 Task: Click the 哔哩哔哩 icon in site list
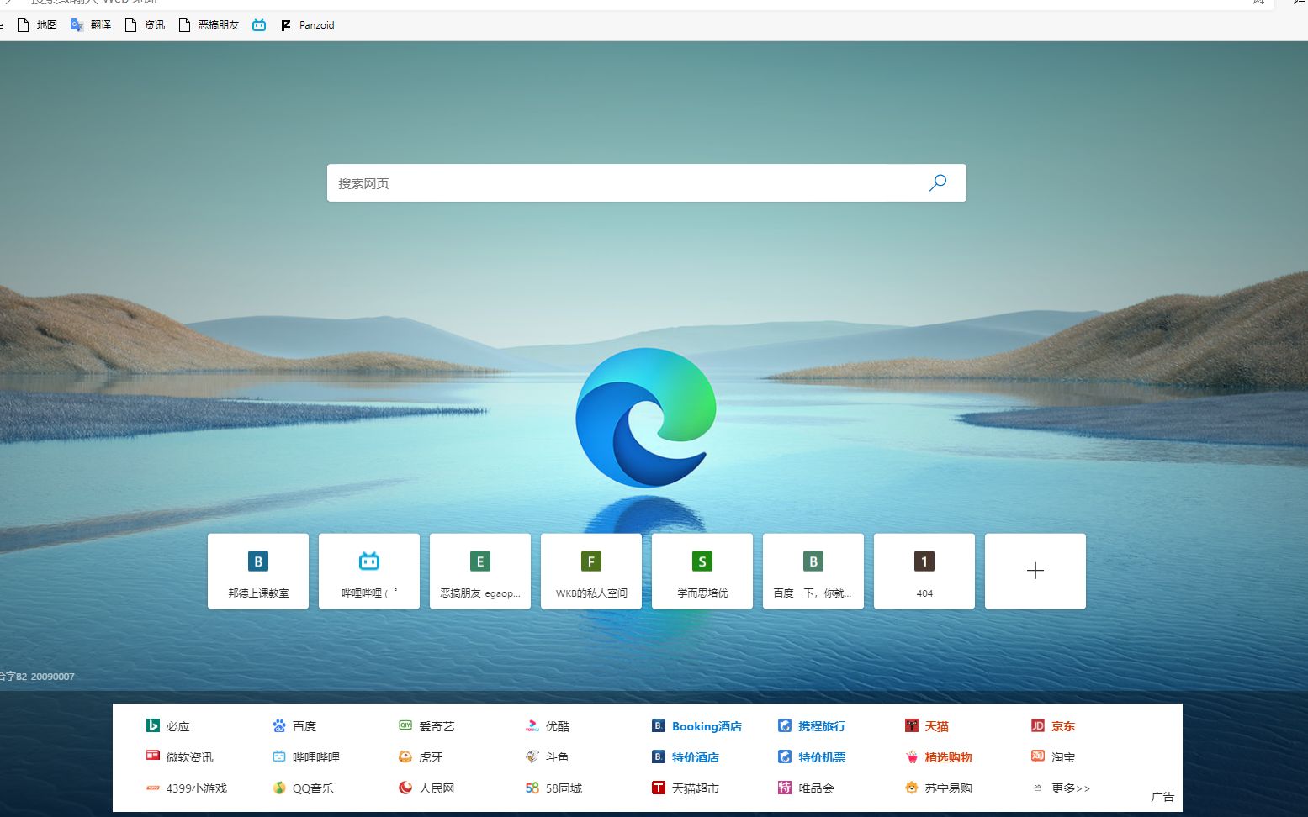tap(279, 756)
